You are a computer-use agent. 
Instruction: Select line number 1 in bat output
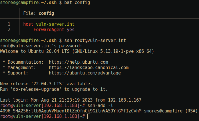[9, 24]
